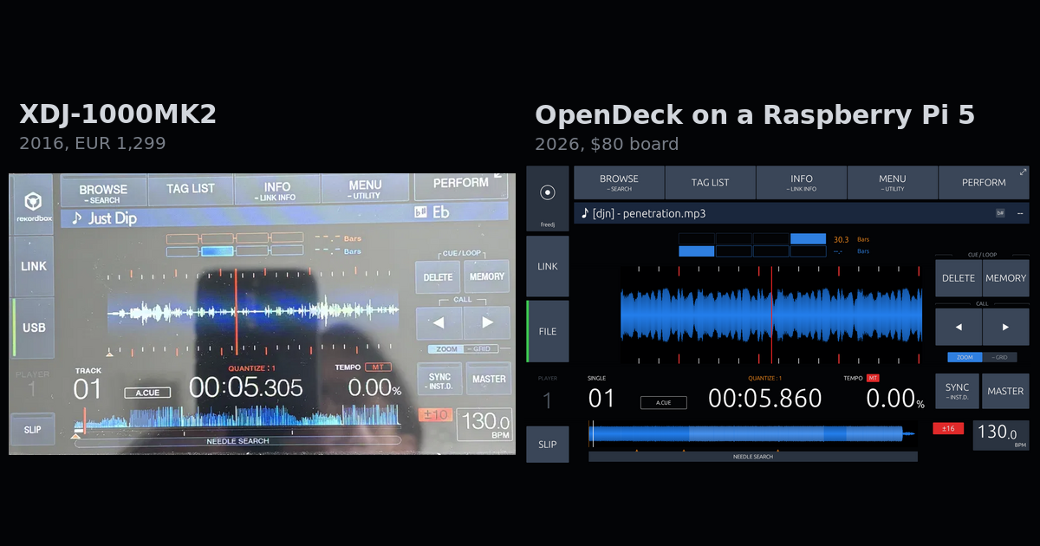Click the fullscreen arrows icon on OpenDeck

1023,172
